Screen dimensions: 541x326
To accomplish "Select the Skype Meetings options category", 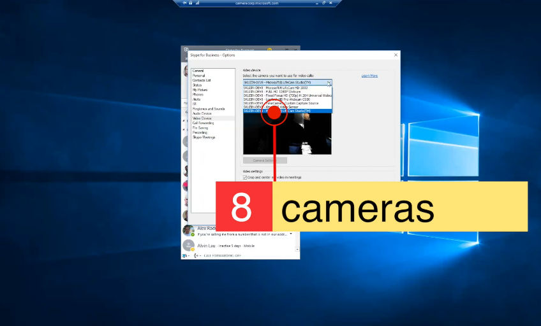I will 204,137.
